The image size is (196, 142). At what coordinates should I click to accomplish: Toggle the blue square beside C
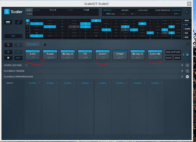click(187, 55)
